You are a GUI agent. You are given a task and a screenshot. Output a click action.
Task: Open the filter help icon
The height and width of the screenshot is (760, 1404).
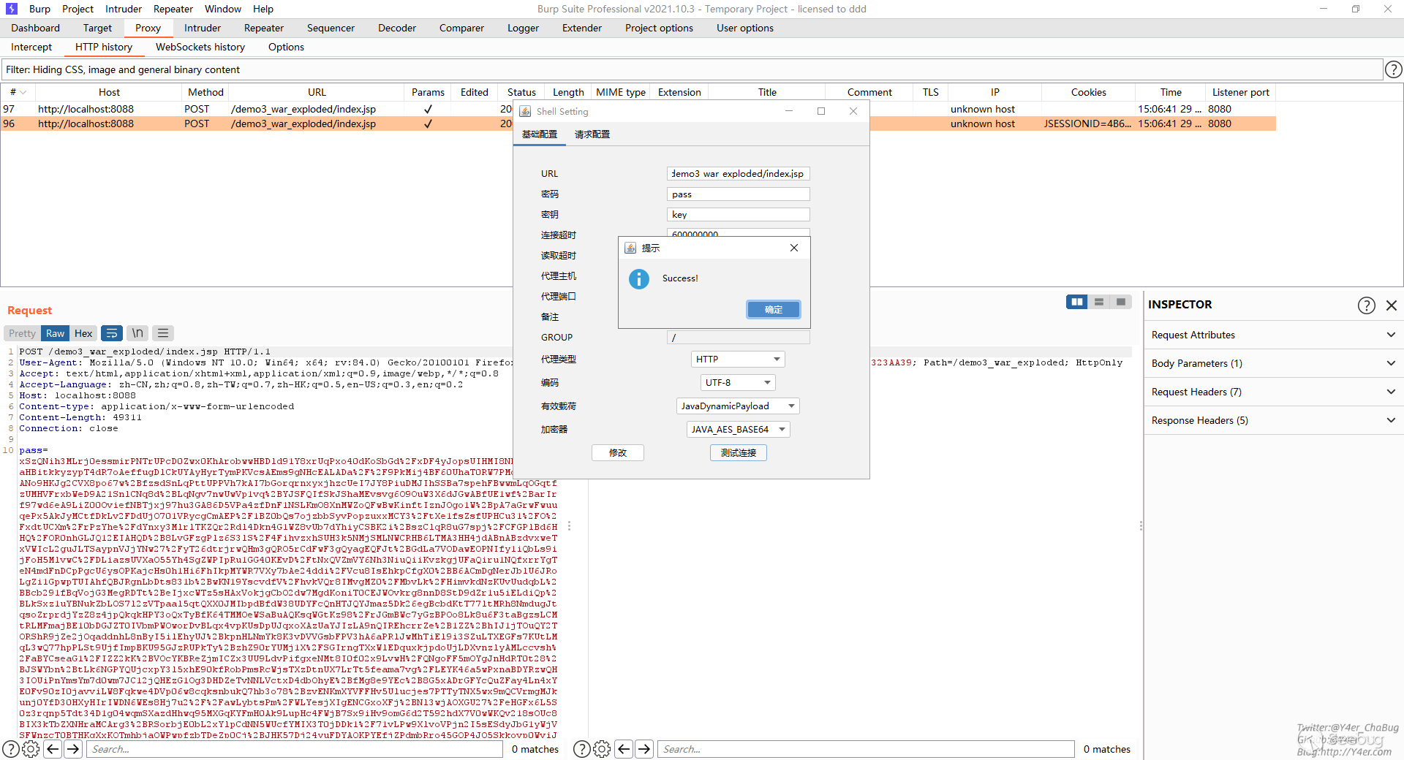click(x=1393, y=69)
